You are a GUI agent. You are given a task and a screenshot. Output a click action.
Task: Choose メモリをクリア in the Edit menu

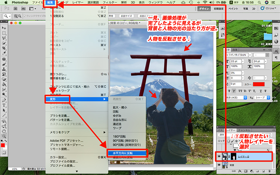[77, 132]
